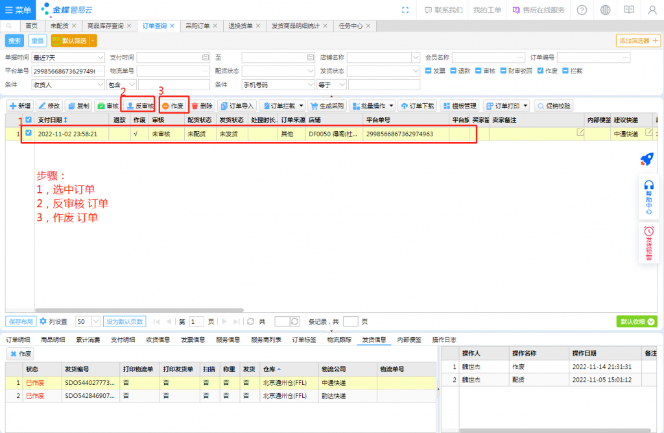Click the rocket icon on right sidebar
The width and height of the screenshot is (664, 433).
(x=646, y=159)
